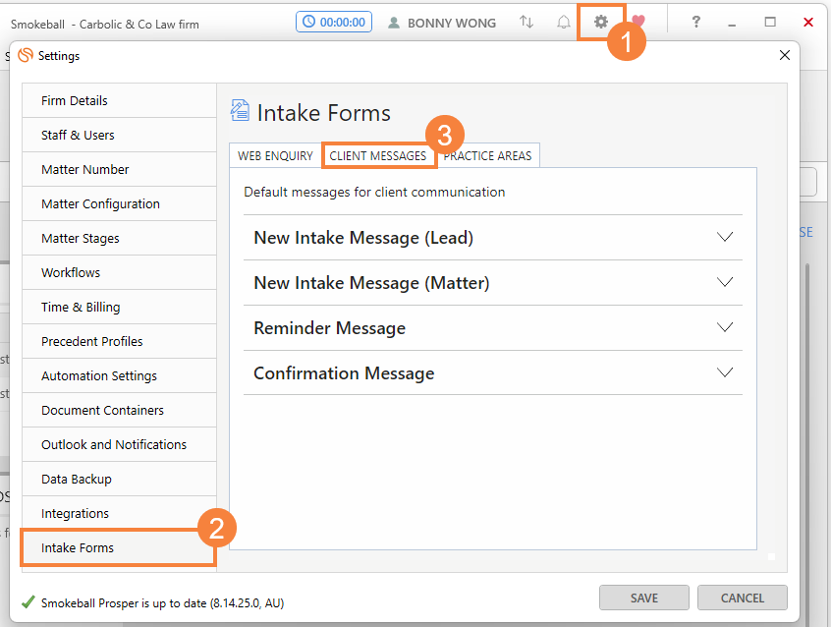Expand the Reminder Message chevron
The image size is (831, 627).
click(725, 327)
